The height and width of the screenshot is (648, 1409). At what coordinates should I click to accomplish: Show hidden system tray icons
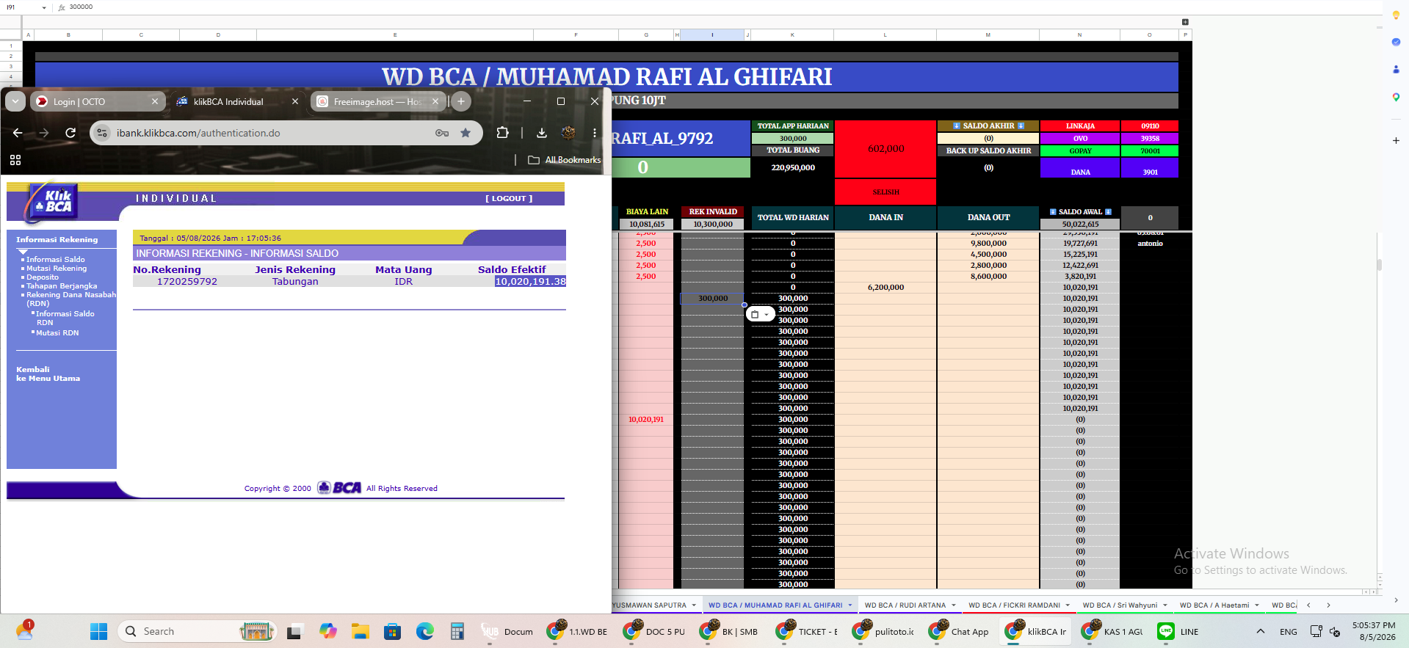point(1261,631)
